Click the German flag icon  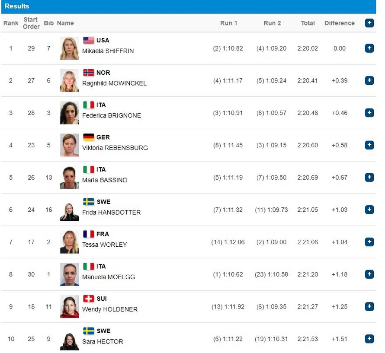(x=89, y=137)
